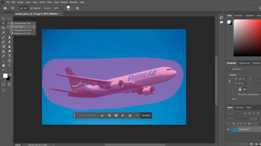Viewport: 261px width, 146px height.
Task: Open the history panel icon in the dock
Action: pyautogui.click(x=221, y=17)
